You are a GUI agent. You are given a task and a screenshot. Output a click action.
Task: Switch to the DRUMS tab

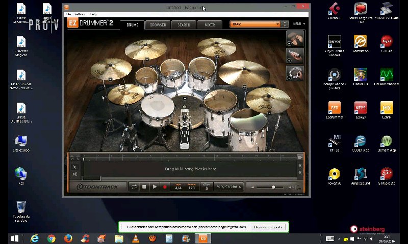(x=132, y=25)
